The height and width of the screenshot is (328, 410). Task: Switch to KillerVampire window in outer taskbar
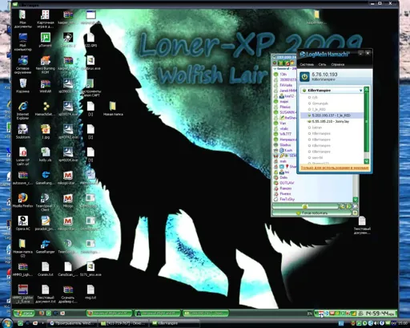pos(175,323)
